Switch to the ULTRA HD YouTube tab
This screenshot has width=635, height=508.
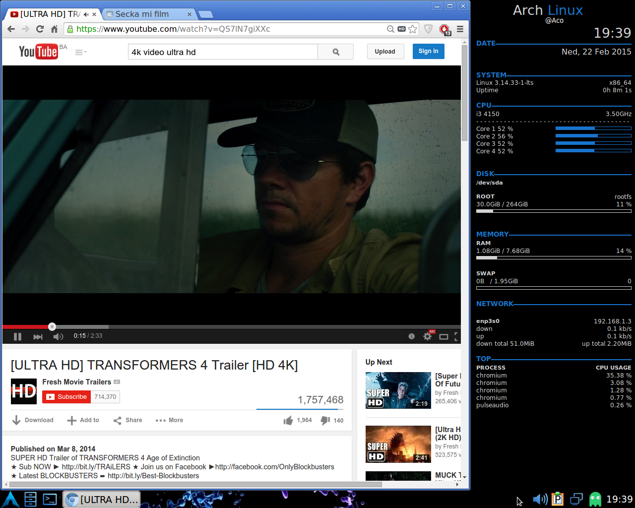click(x=50, y=14)
